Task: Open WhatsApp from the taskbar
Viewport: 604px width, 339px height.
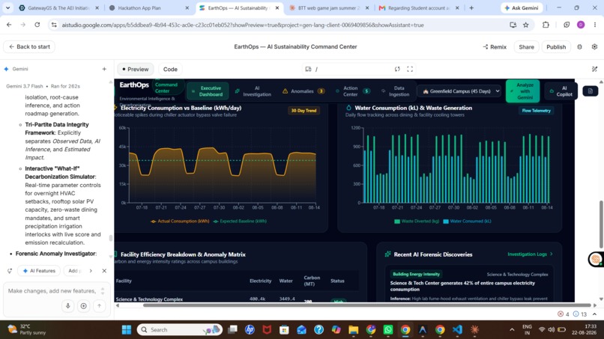Action: (x=388, y=330)
